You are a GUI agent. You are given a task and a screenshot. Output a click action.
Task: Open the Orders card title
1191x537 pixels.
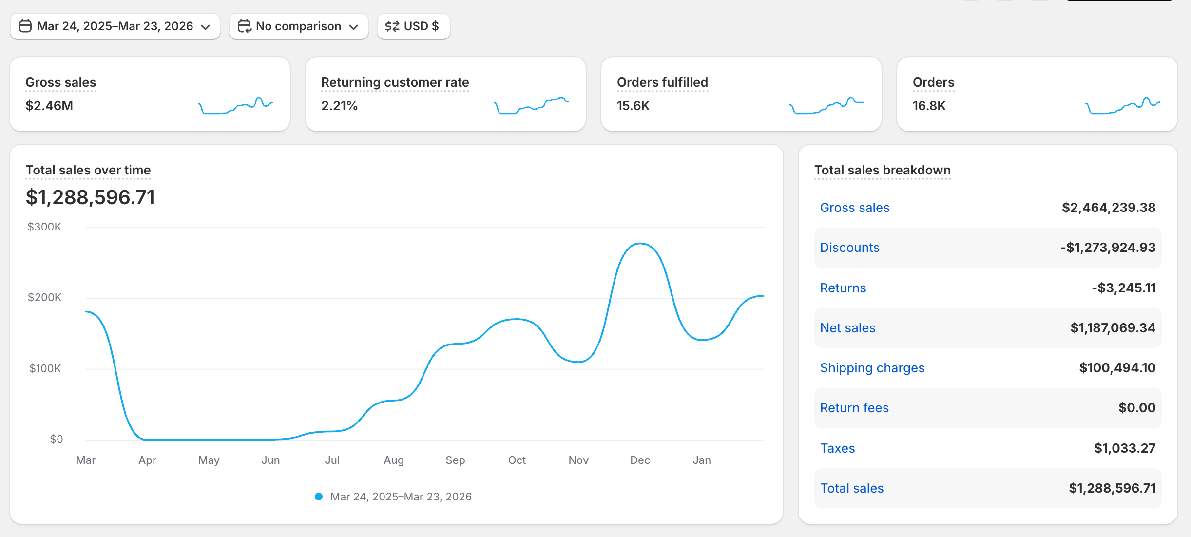click(x=933, y=82)
